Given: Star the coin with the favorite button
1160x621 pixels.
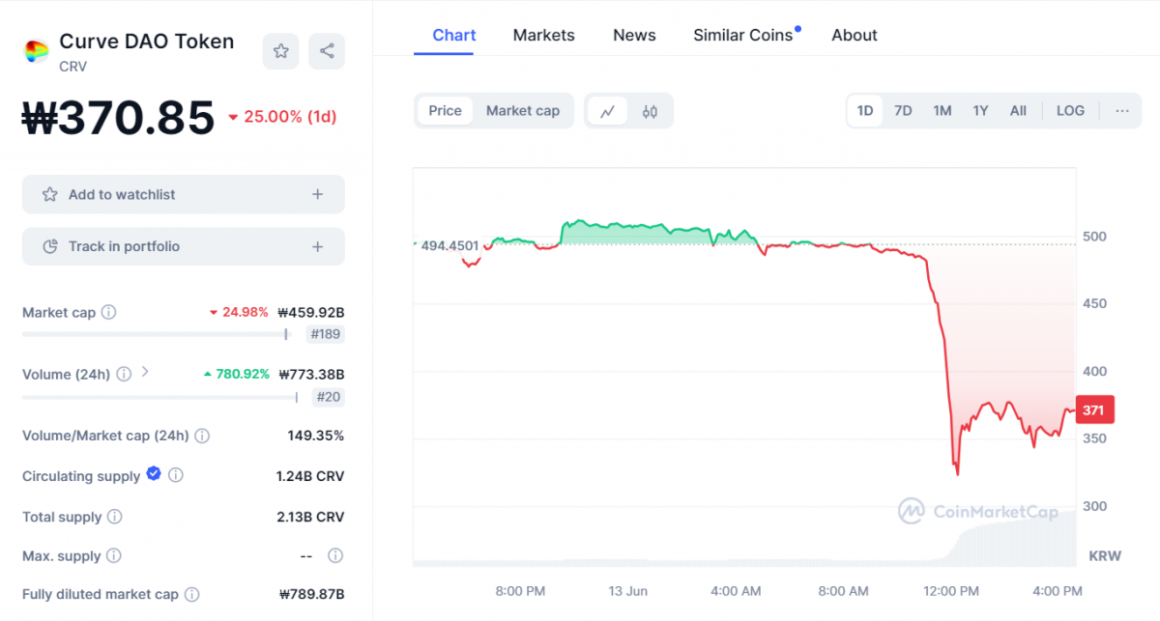Looking at the screenshot, I should pos(280,51).
